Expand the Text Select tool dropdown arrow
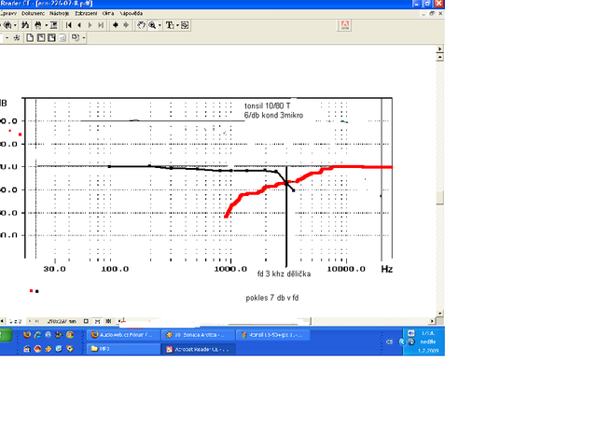 click(177, 25)
